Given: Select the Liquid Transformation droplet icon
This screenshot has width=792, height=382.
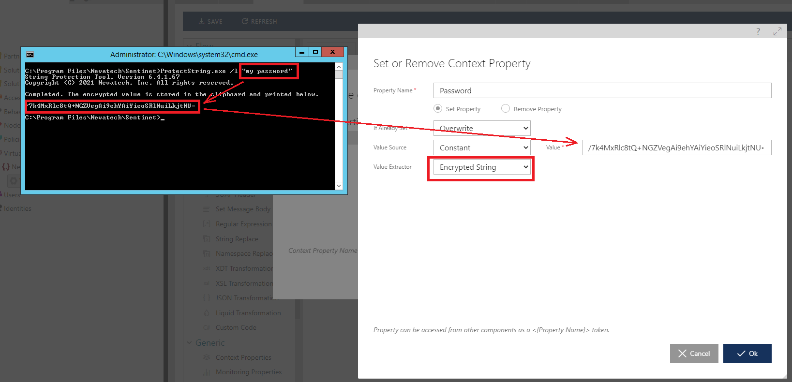Looking at the screenshot, I should (207, 313).
